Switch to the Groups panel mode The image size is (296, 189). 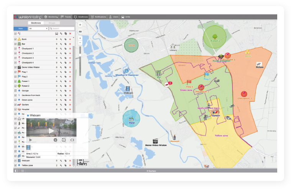[52, 23]
